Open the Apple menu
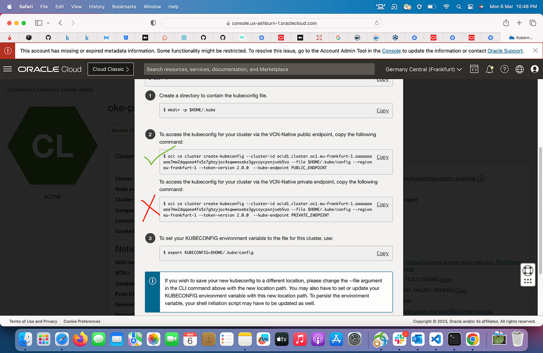Image resolution: width=543 pixels, height=353 pixels. tap(10, 7)
